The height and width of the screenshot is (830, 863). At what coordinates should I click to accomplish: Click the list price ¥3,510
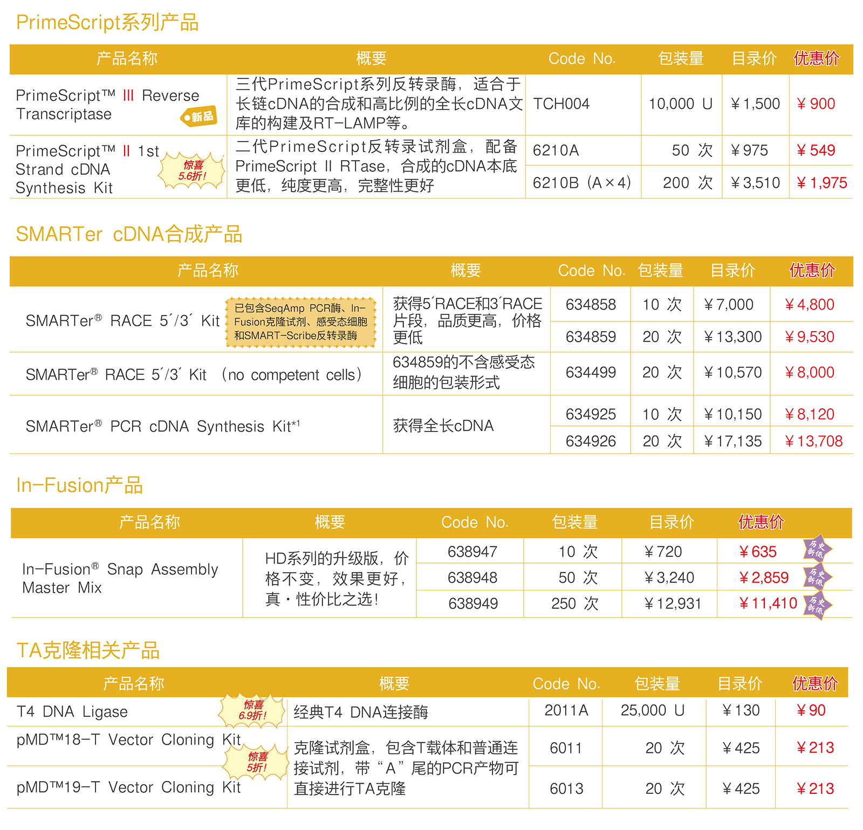click(755, 183)
